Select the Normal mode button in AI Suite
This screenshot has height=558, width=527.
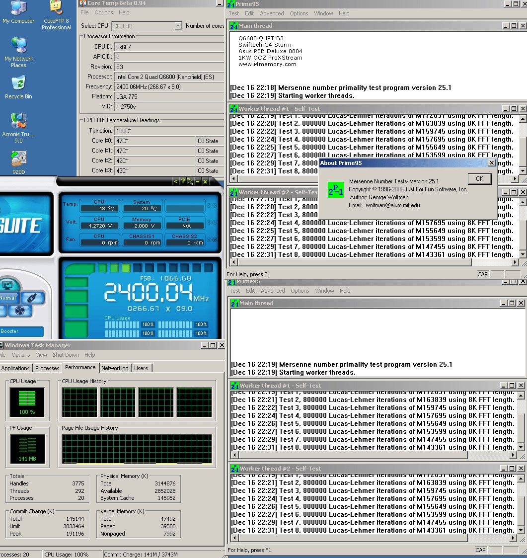point(8,298)
